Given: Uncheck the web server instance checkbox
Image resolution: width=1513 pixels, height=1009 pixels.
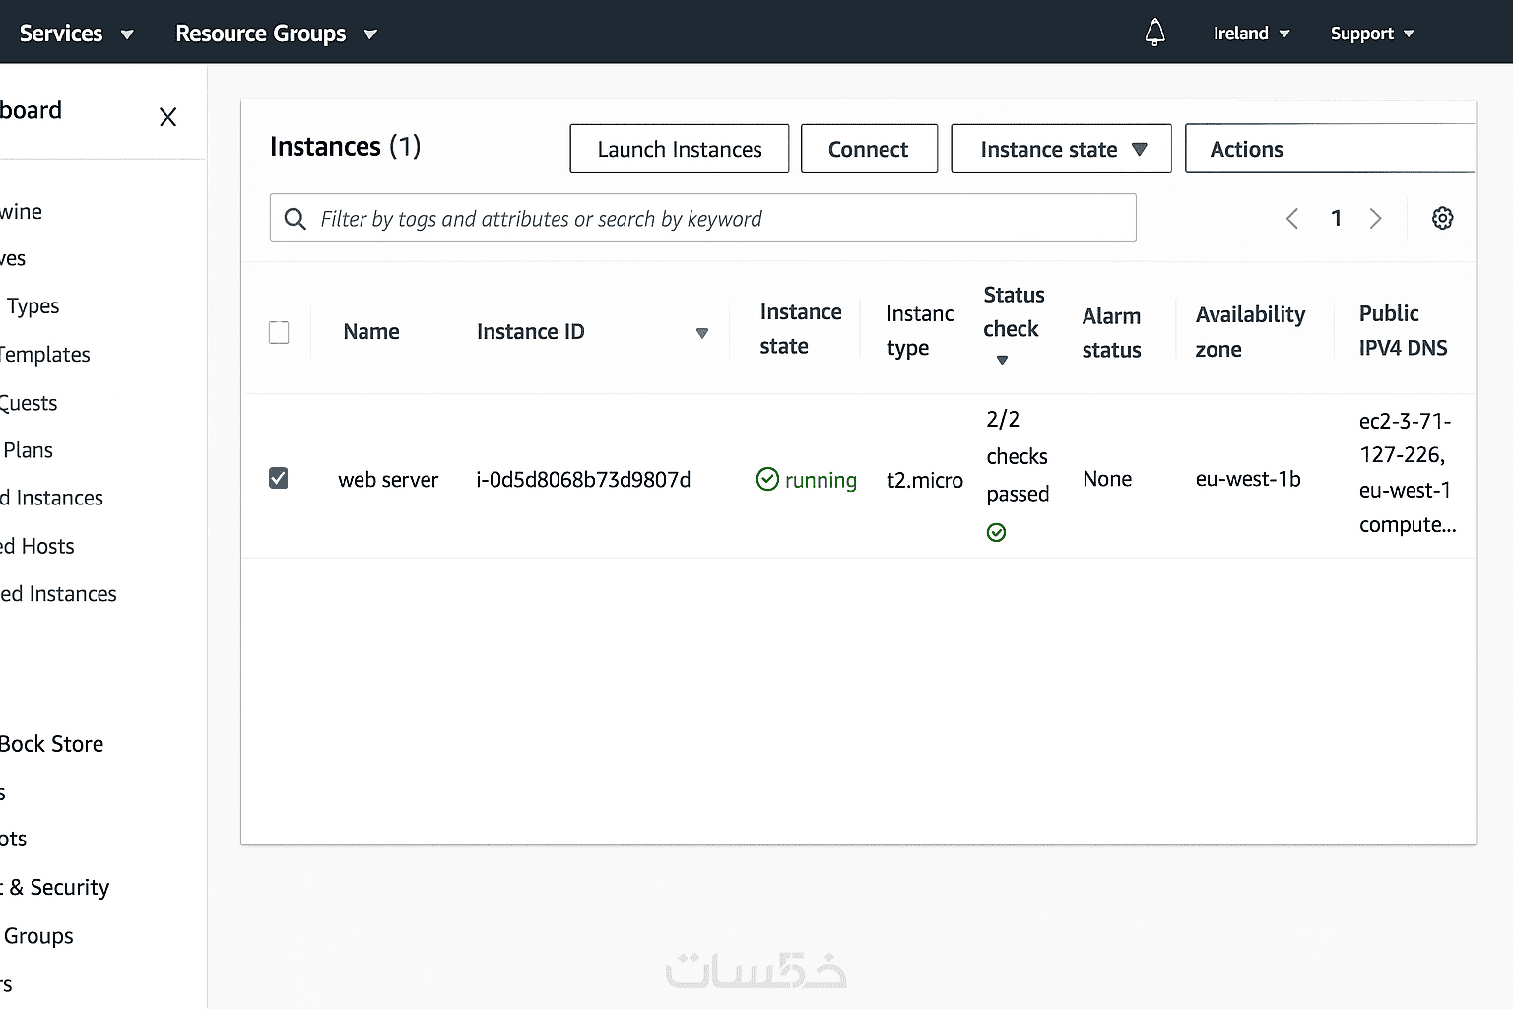Looking at the screenshot, I should pyautogui.click(x=279, y=479).
